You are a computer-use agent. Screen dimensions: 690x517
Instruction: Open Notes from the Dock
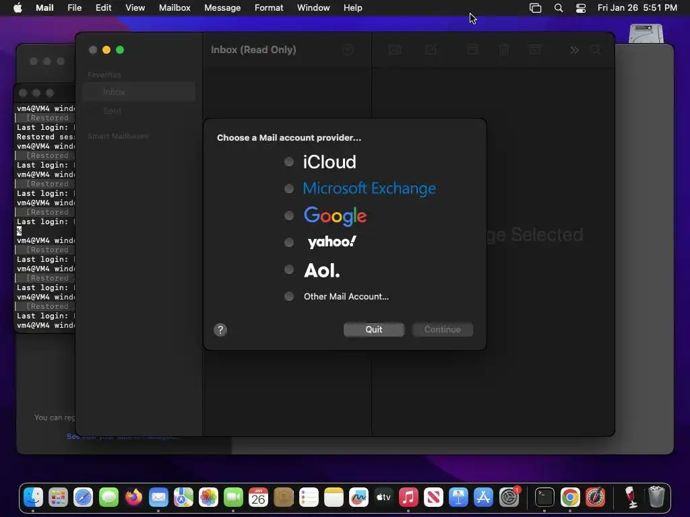coord(334,497)
